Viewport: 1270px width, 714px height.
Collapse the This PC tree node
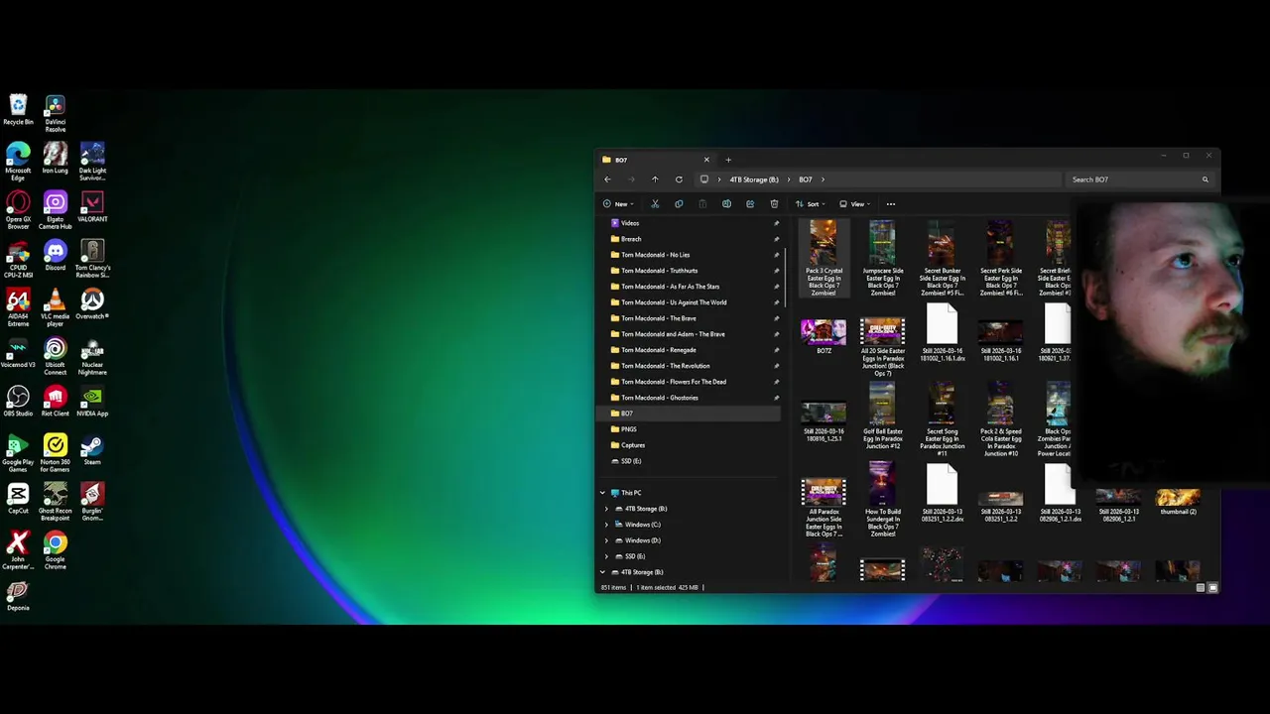602,493
